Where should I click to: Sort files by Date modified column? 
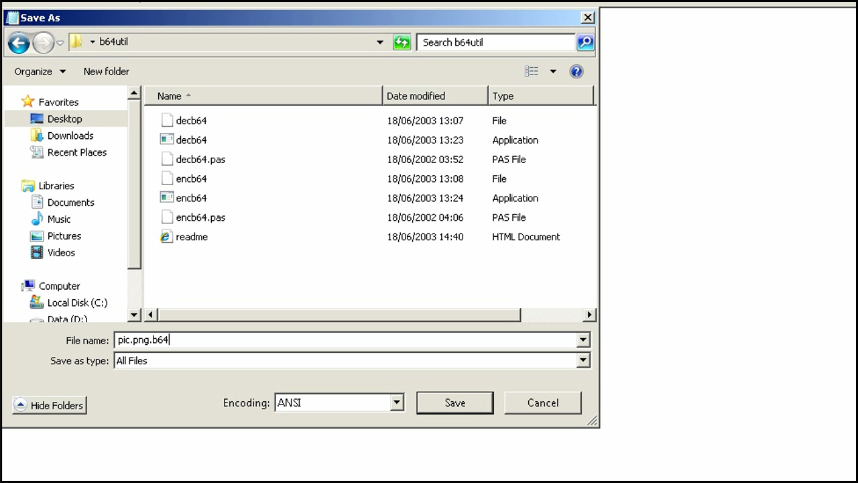435,96
